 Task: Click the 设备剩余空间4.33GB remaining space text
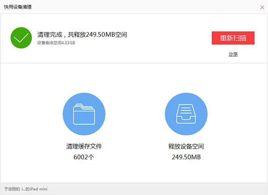tap(56, 43)
